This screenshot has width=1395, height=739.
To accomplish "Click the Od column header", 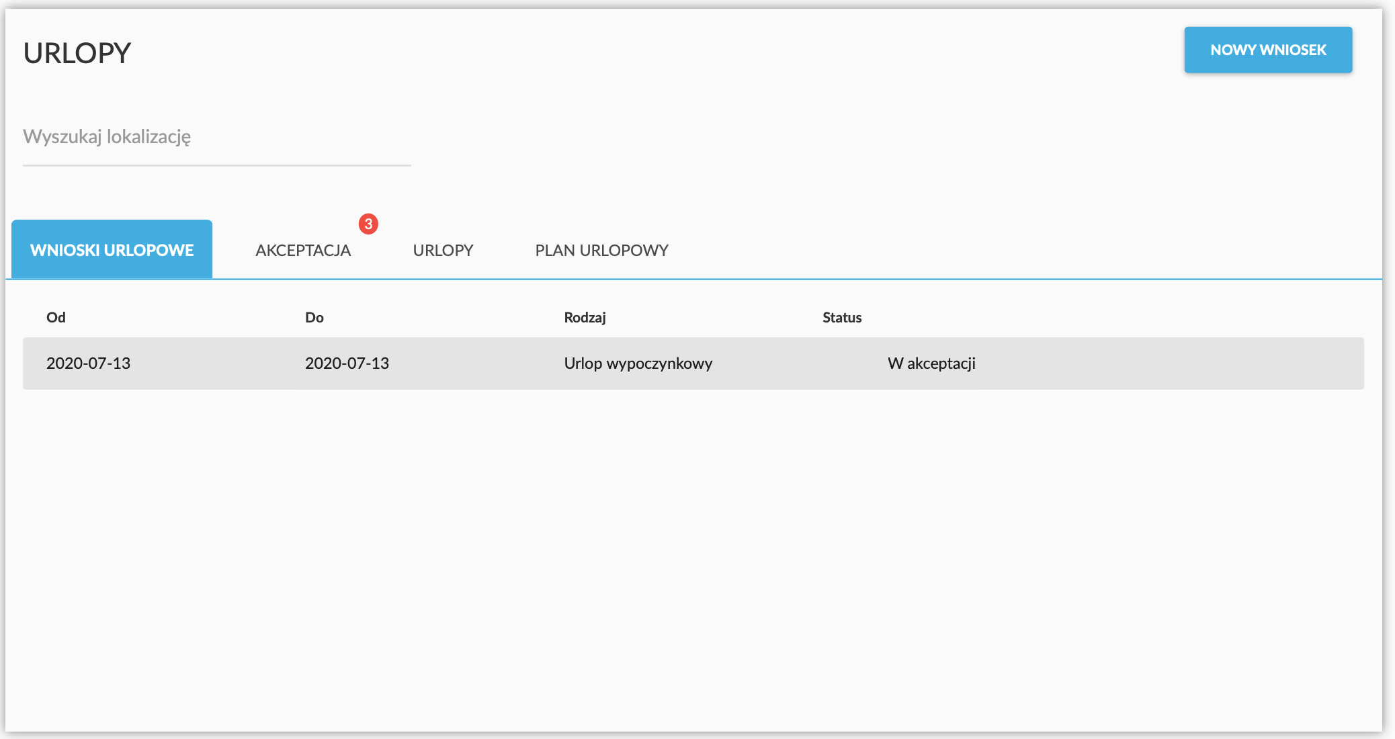I will click(56, 317).
